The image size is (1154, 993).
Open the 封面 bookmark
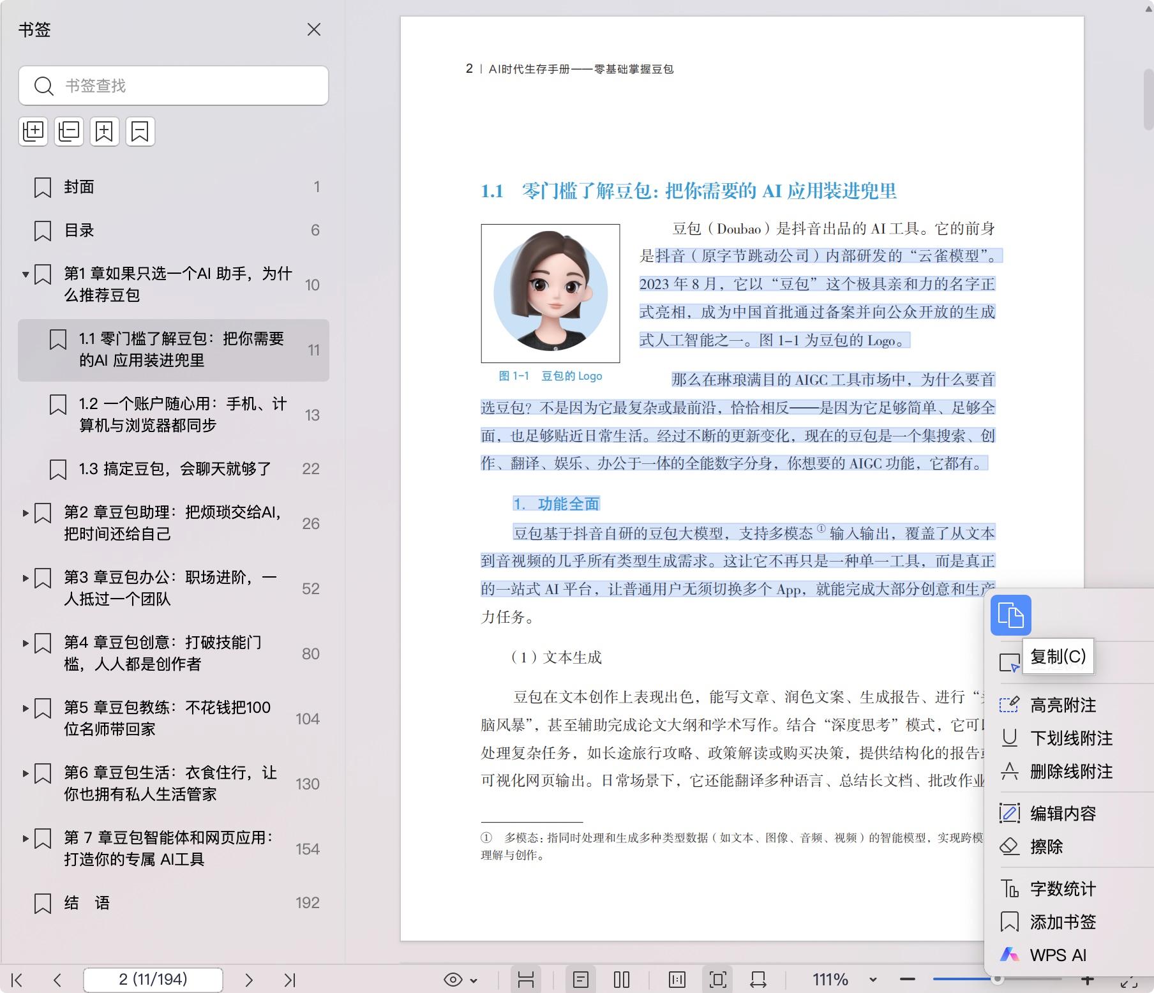pos(174,187)
